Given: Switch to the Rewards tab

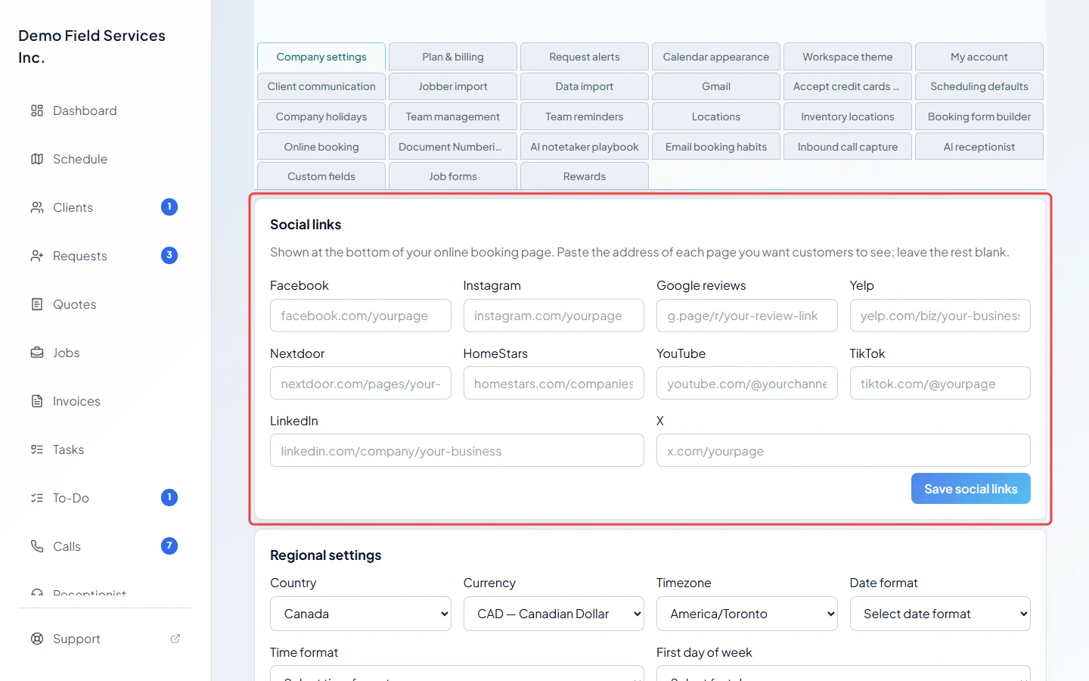Looking at the screenshot, I should point(585,176).
